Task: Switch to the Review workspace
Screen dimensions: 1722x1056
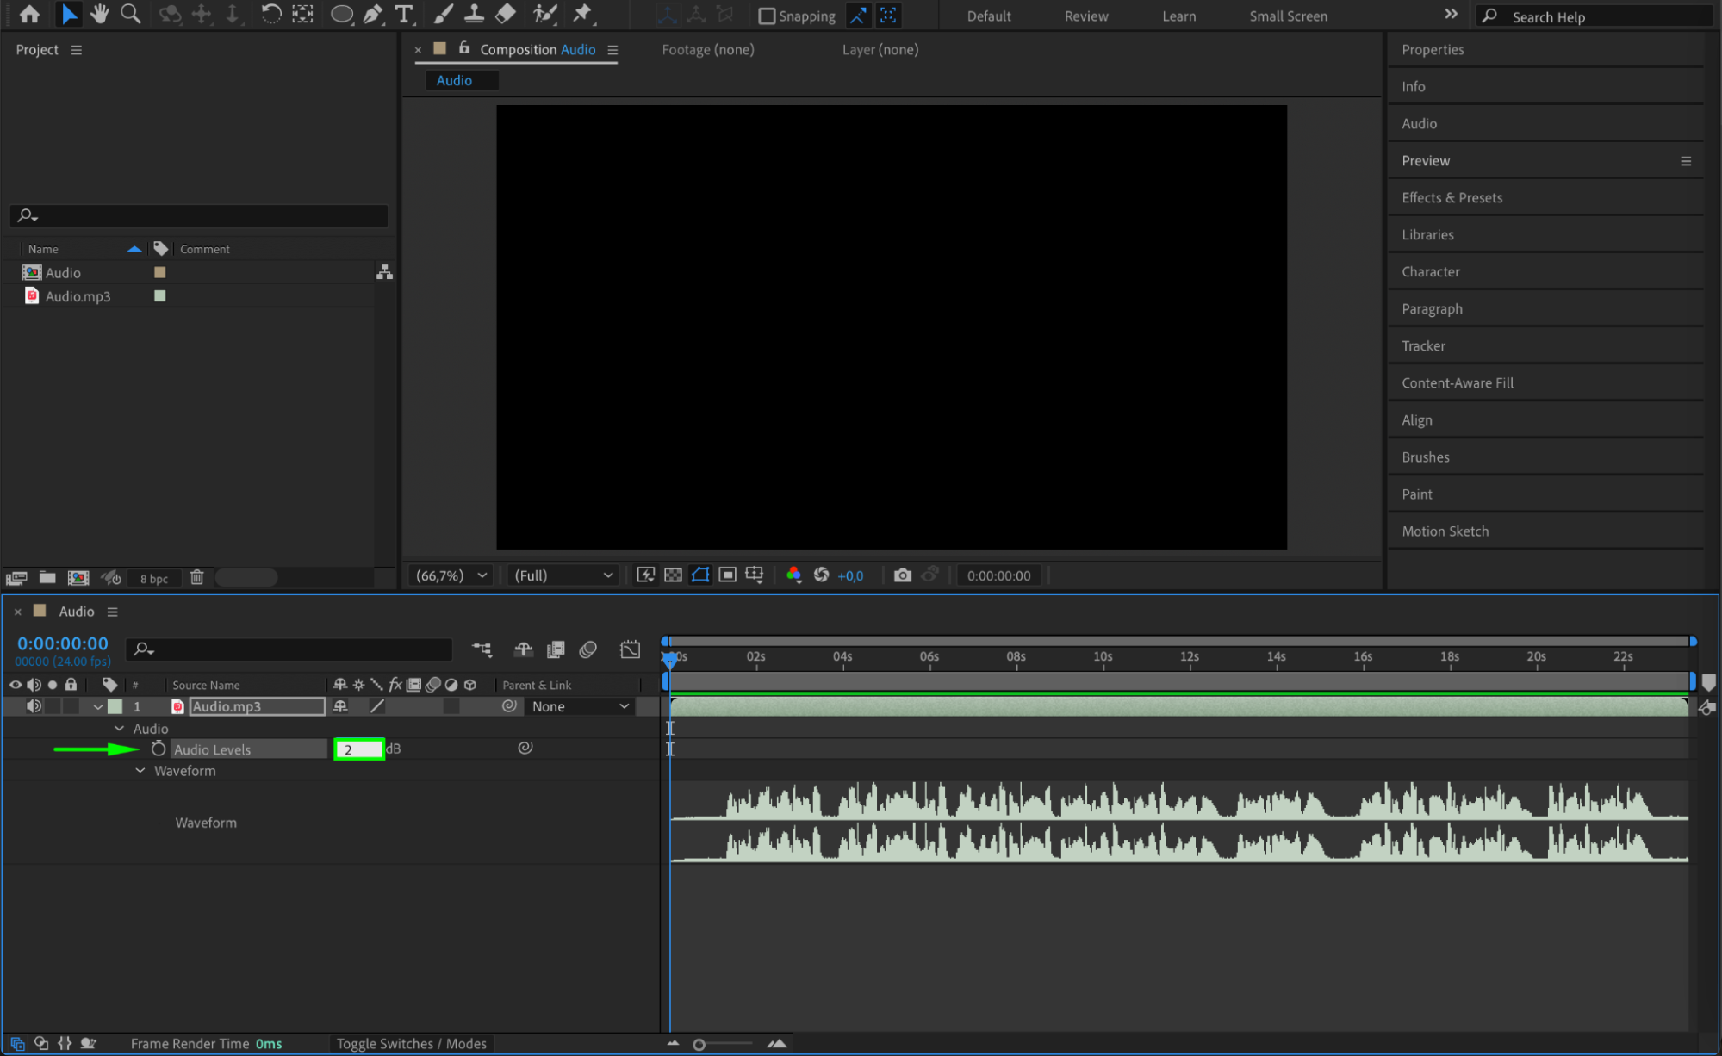Action: 1085,16
